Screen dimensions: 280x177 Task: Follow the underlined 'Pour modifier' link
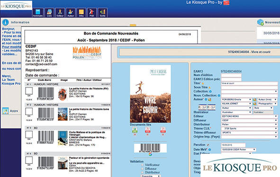(x=11, y=47)
